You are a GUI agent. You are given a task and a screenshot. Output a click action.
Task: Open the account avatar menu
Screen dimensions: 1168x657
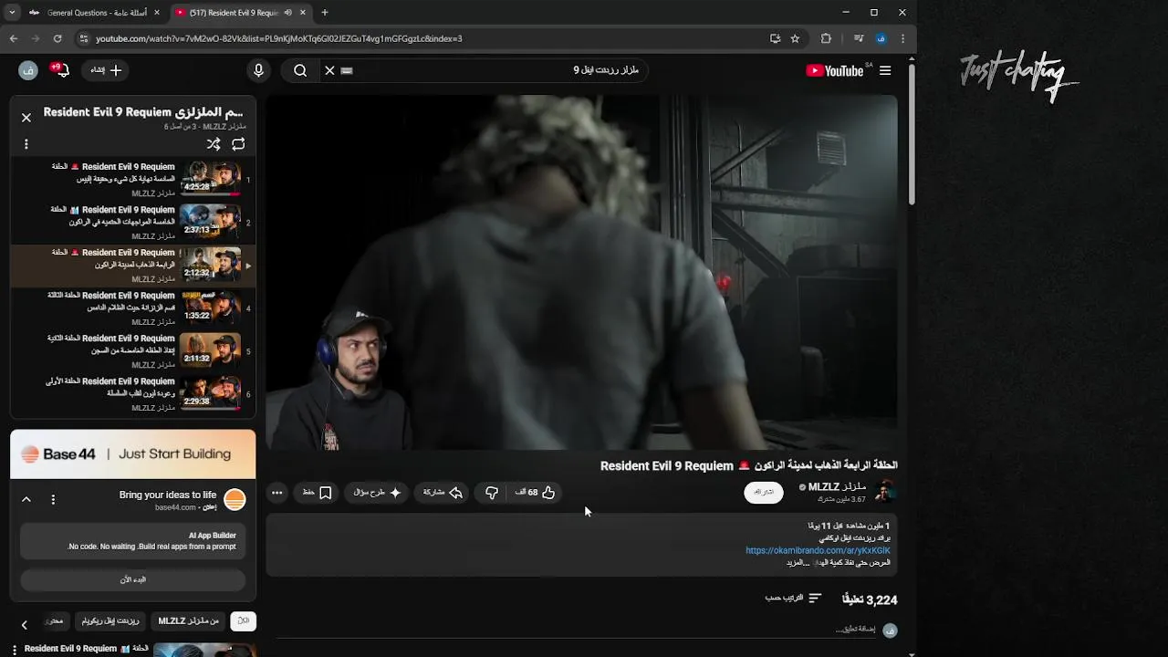pyautogui.click(x=27, y=70)
